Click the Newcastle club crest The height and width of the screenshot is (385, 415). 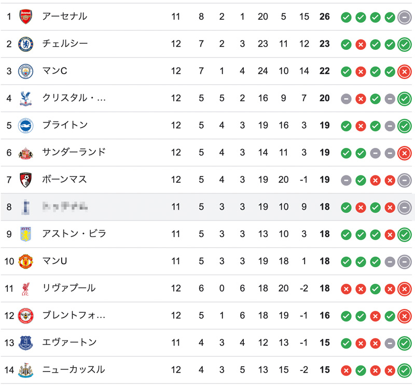click(x=25, y=369)
